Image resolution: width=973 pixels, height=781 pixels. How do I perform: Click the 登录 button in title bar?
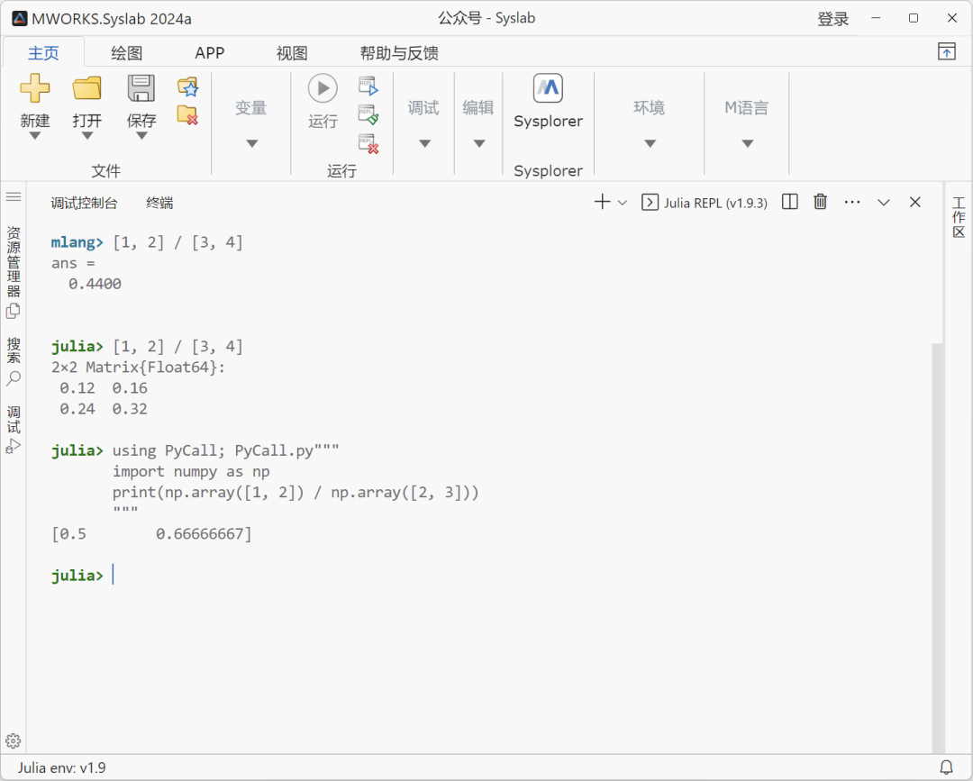pyautogui.click(x=833, y=18)
